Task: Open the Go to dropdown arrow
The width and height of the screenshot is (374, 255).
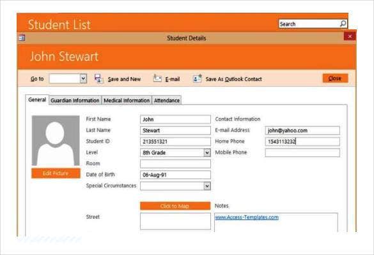Action: pyautogui.click(x=83, y=78)
